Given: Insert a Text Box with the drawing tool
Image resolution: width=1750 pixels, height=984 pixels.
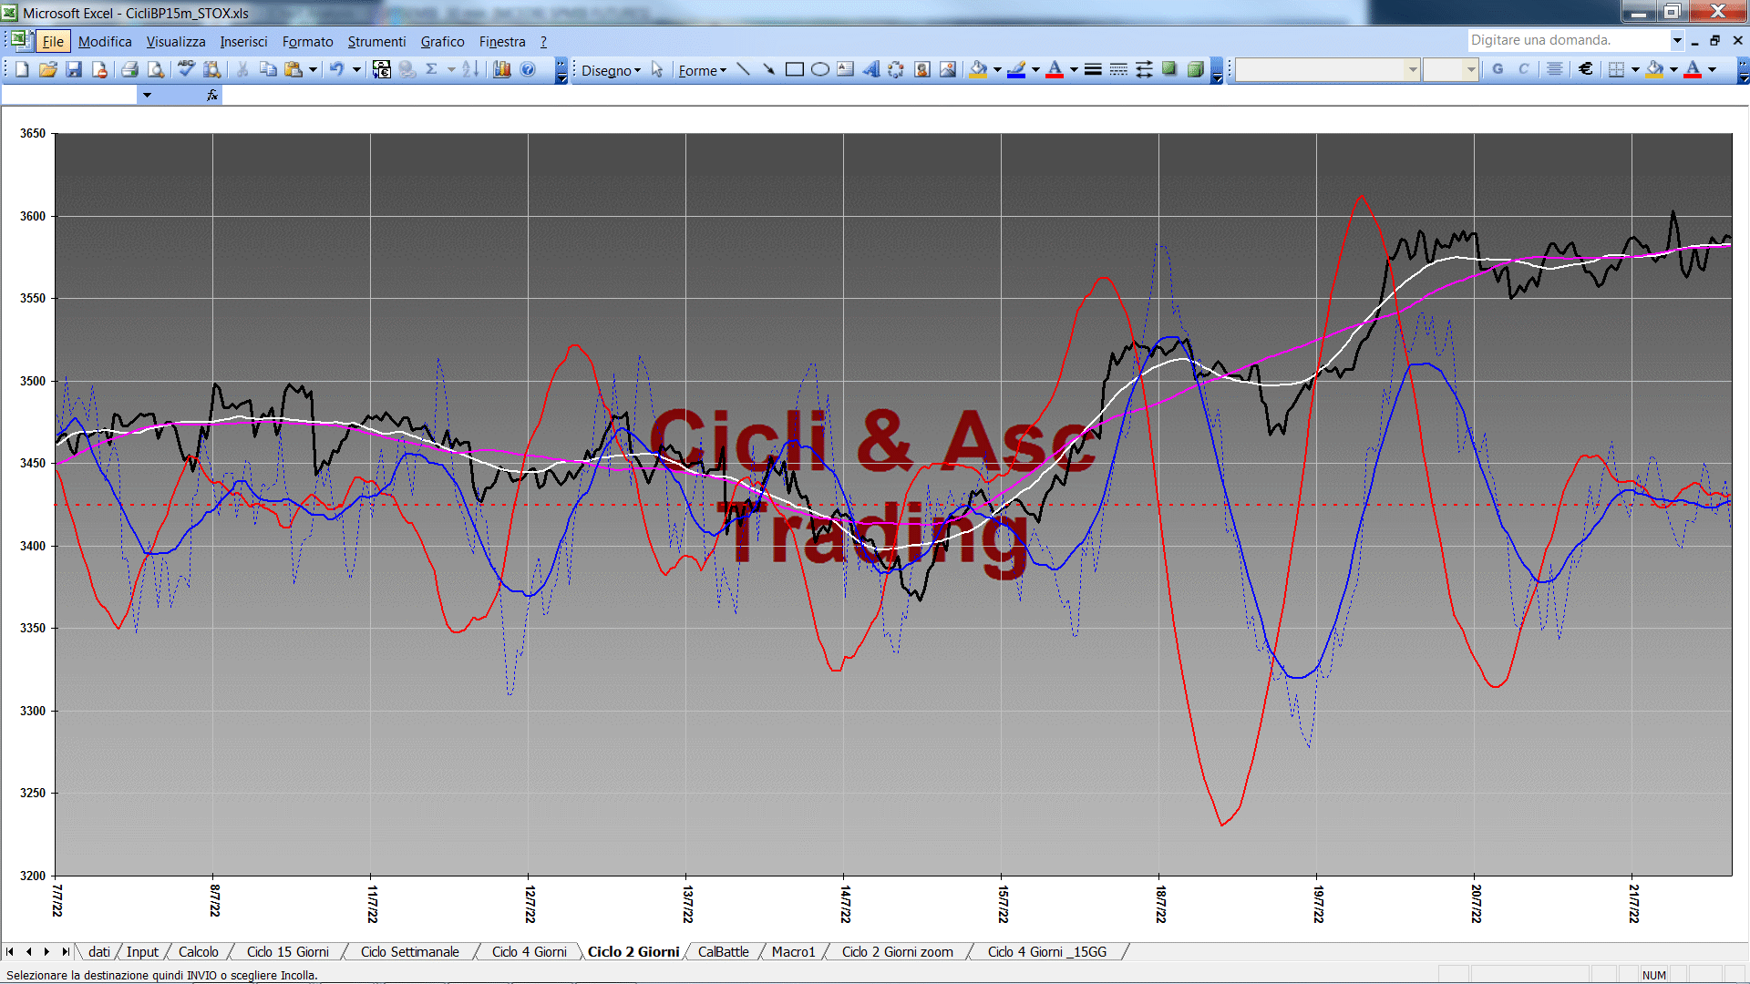Looking at the screenshot, I should [x=845, y=69].
